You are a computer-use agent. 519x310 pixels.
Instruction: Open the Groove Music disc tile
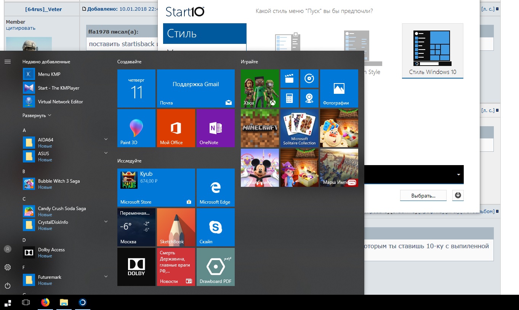pos(309,79)
